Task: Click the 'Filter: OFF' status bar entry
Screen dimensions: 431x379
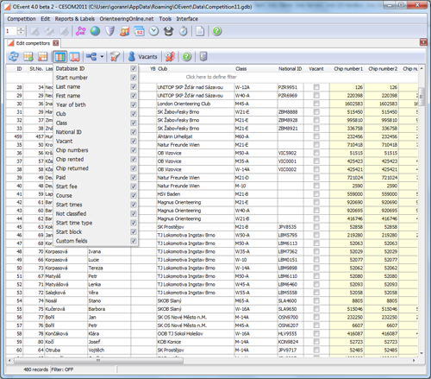Action: pyautogui.click(x=62, y=370)
